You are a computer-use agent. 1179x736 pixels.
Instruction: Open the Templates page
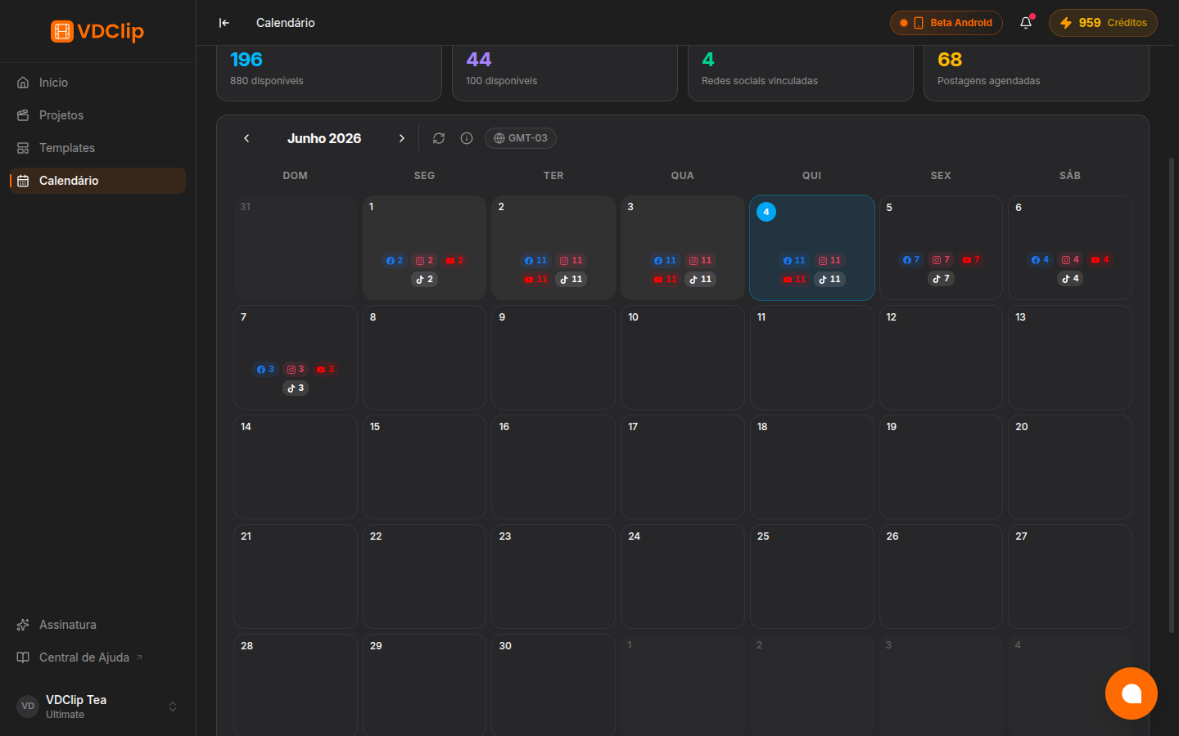[97, 148]
